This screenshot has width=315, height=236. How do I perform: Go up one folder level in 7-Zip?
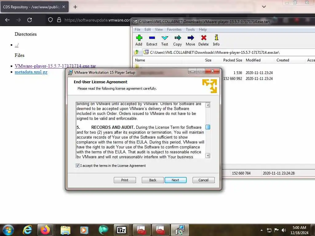click(x=137, y=52)
